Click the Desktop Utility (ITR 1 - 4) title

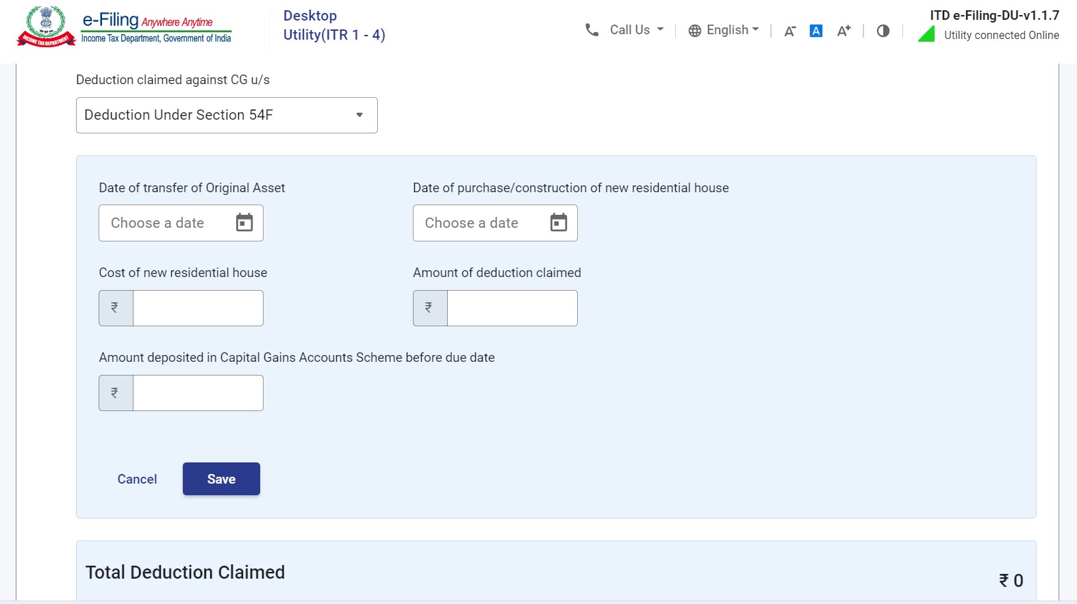pos(334,25)
